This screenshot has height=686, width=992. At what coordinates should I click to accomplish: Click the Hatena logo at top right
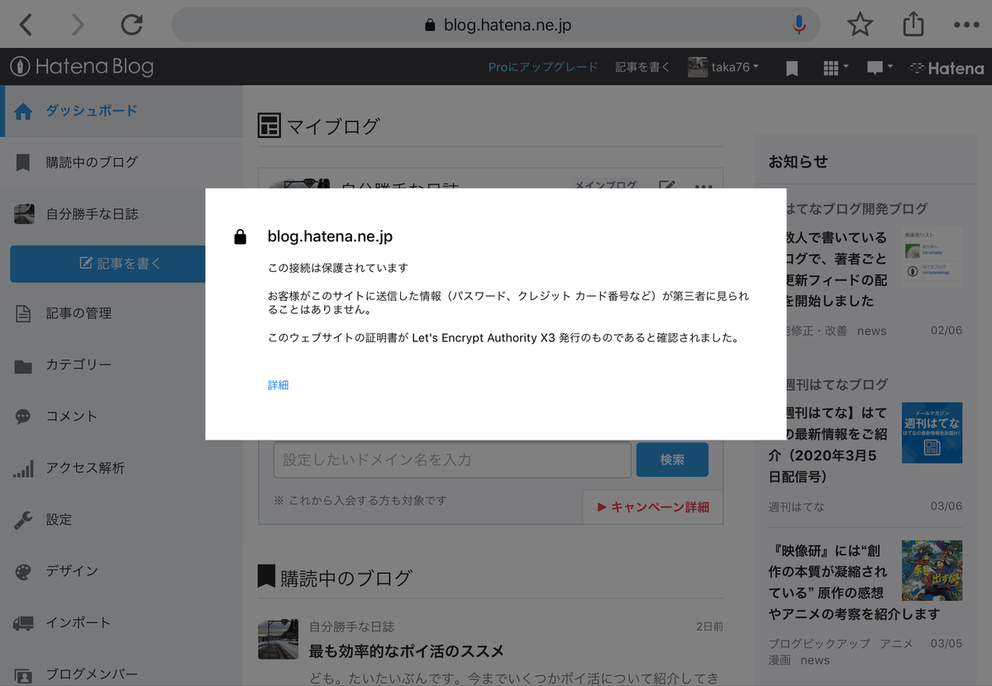point(946,68)
